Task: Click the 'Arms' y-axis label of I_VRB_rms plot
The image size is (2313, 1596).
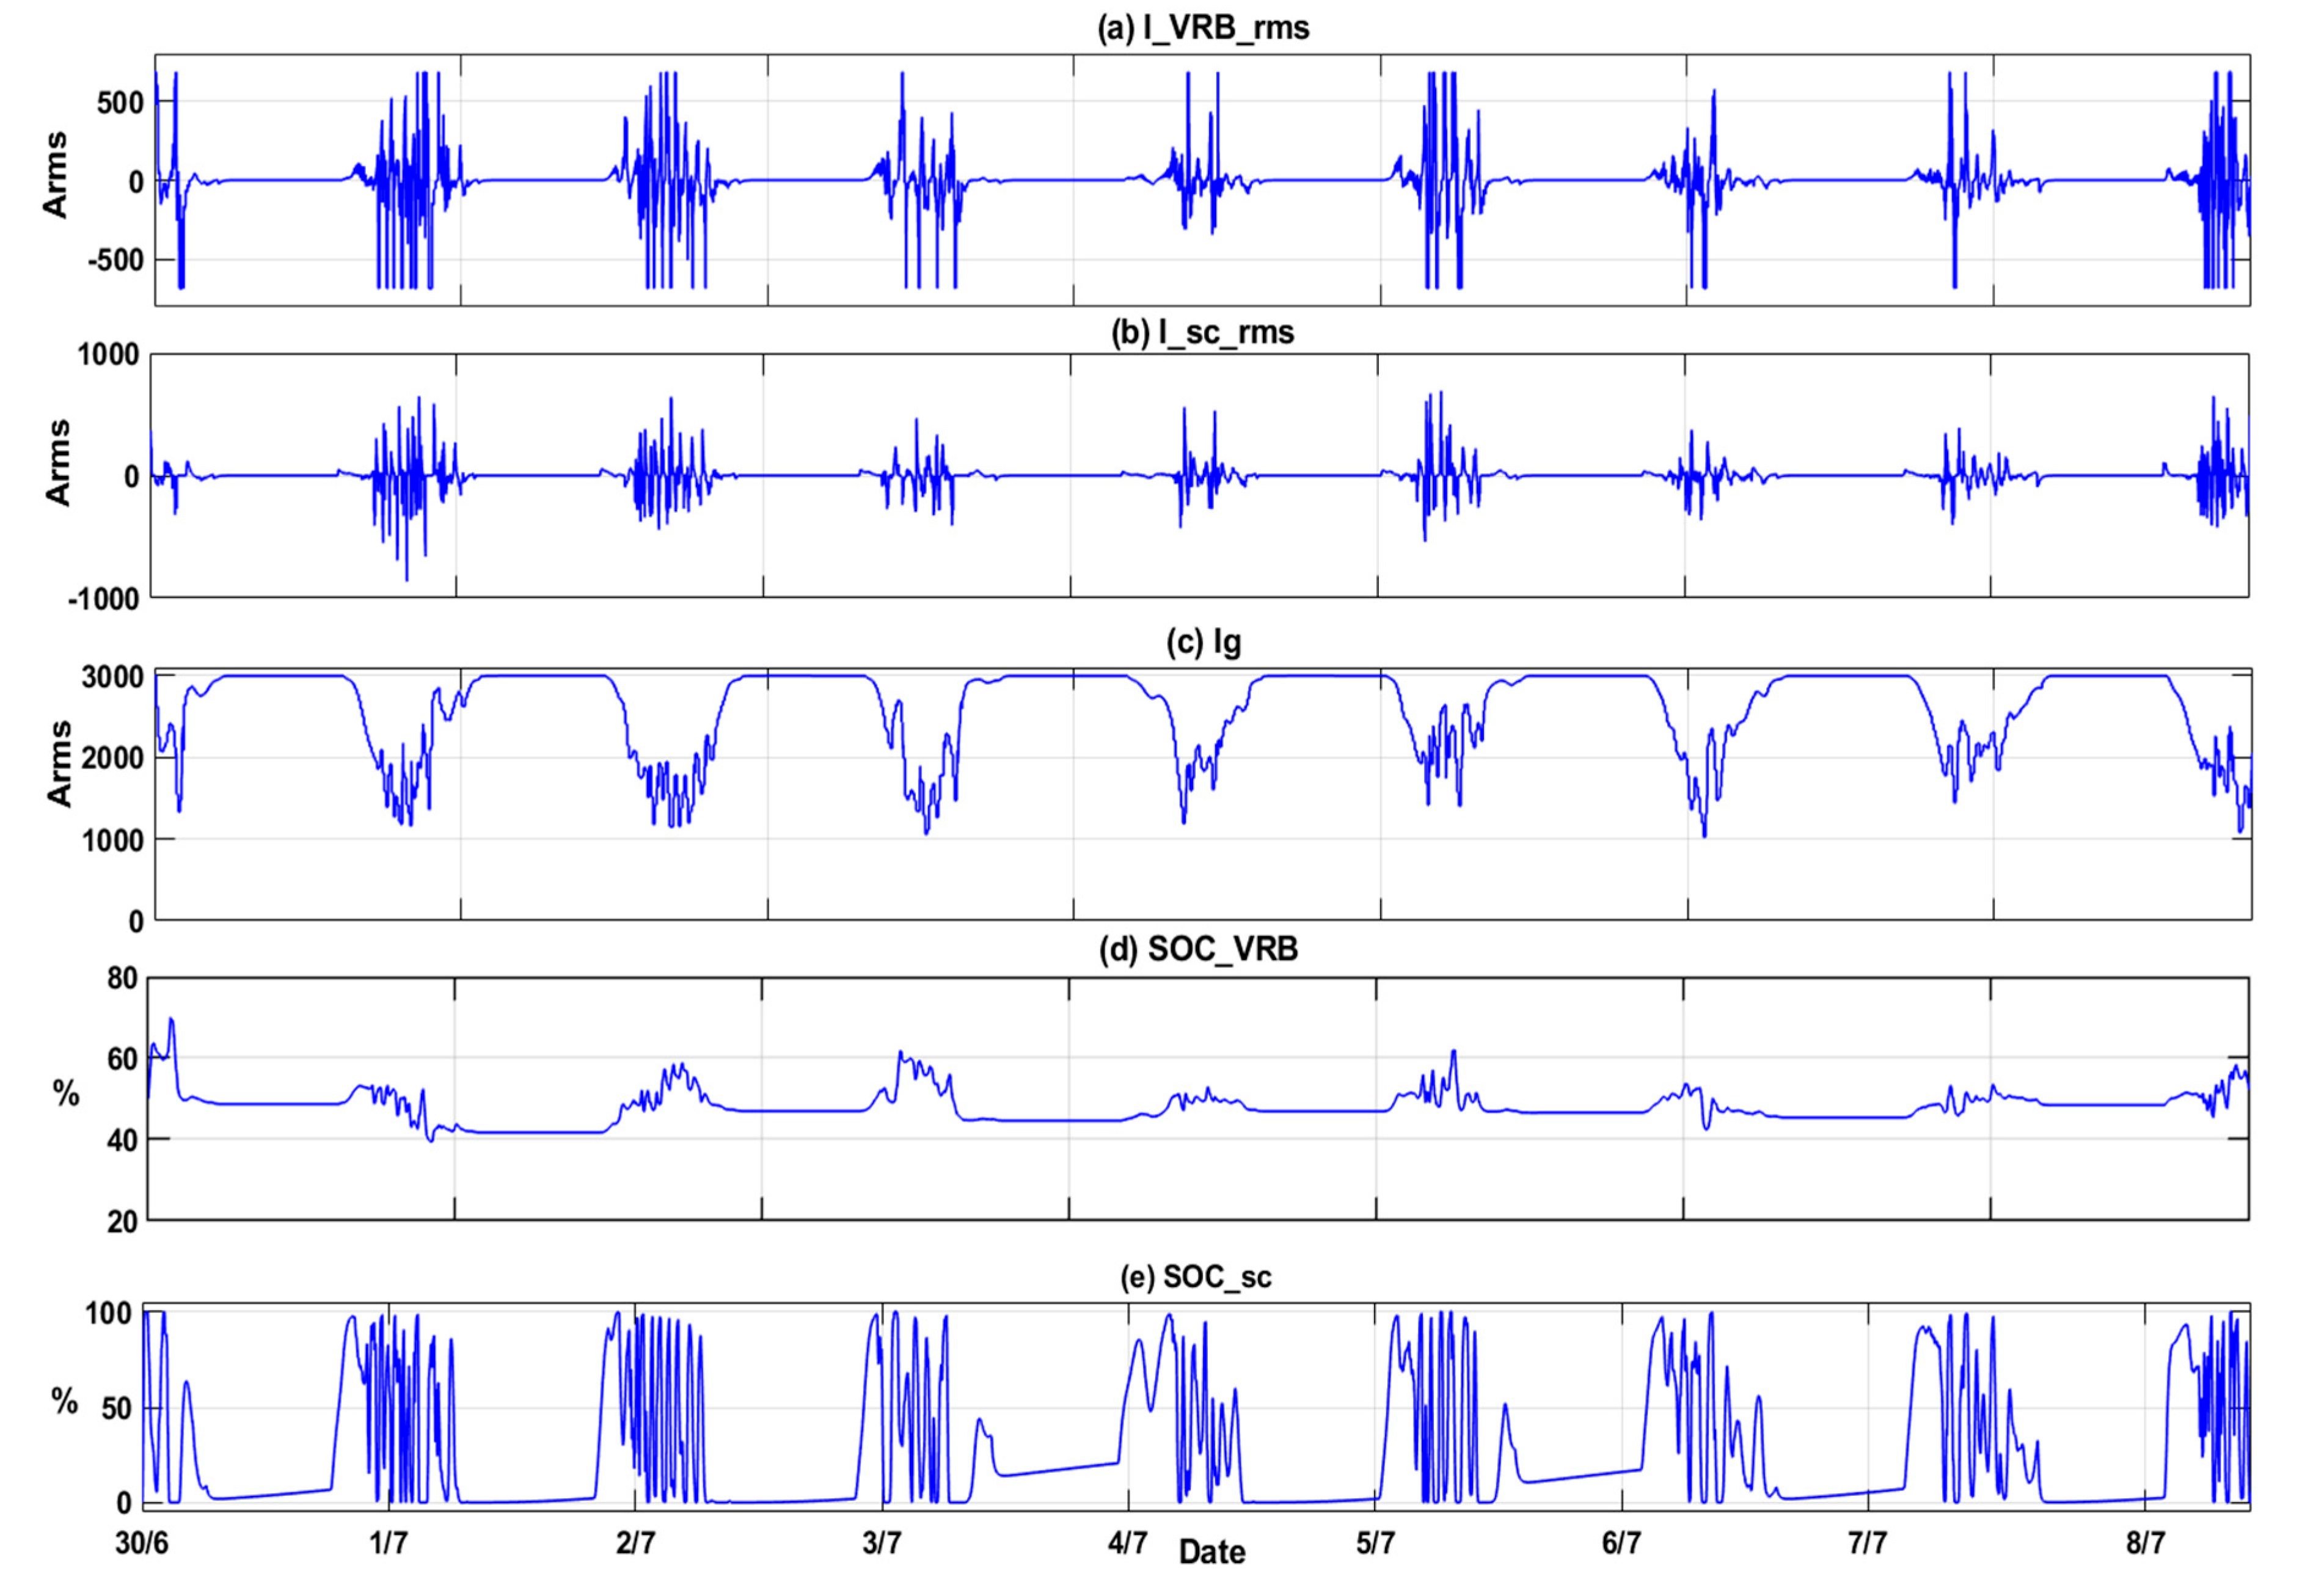Action: point(56,174)
